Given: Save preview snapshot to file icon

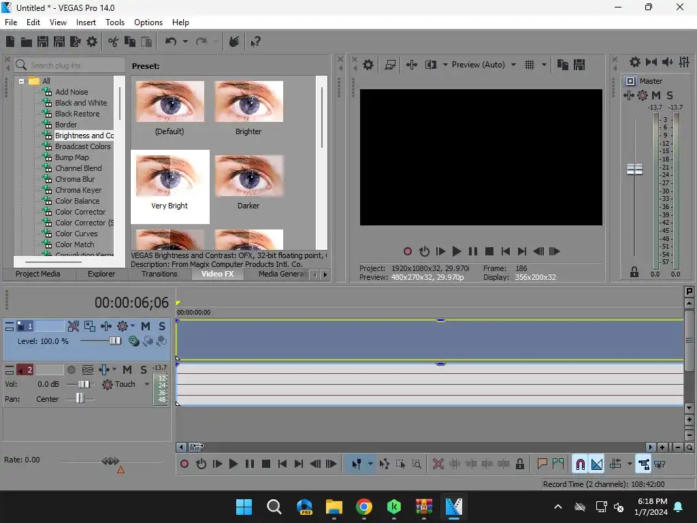Looking at the screenshot, I should pyautogui.click(x=579, y=65).
